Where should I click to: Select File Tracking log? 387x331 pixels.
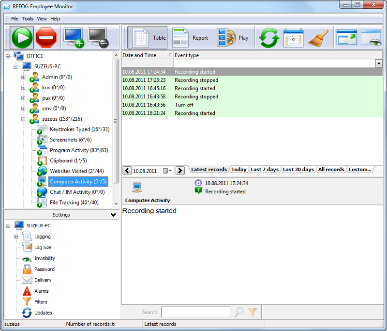pos(74,203)
